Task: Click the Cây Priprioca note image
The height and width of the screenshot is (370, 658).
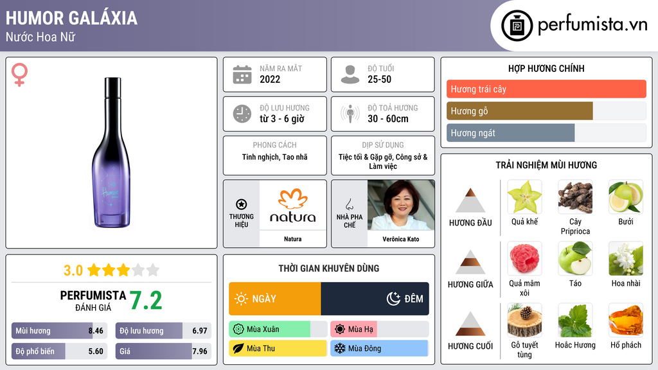Action: click(575, 197)
